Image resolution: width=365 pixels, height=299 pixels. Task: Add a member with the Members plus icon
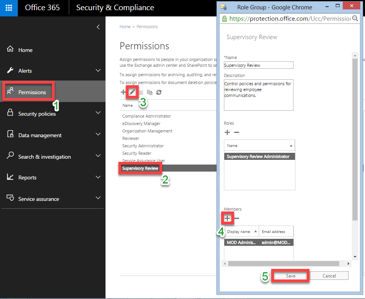coord(227,218)
